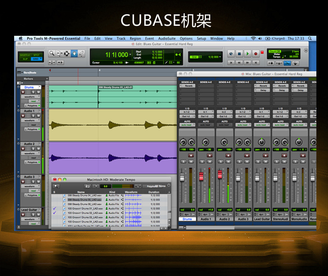Image resolution: width=328 pixels, height=276 pixels.
Task: Click the red Audio 1 volume fader
Action: 201,176
